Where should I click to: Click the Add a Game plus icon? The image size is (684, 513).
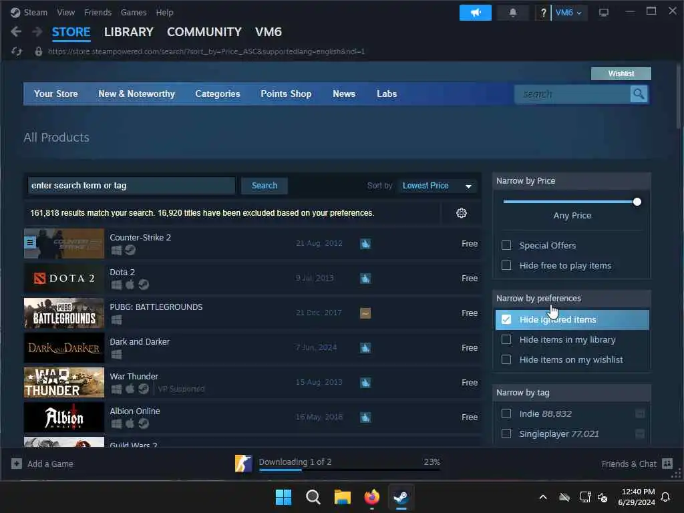tap(17, 464)
